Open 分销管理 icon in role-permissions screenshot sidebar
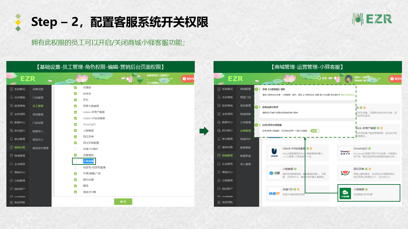The height and width of the screenshot is (229, 408). click(11, 180)
